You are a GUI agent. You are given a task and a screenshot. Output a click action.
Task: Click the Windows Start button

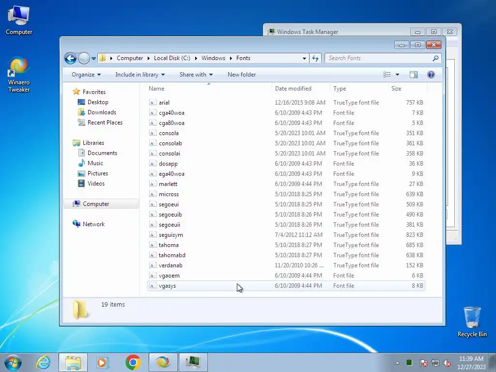pos(13,362)
